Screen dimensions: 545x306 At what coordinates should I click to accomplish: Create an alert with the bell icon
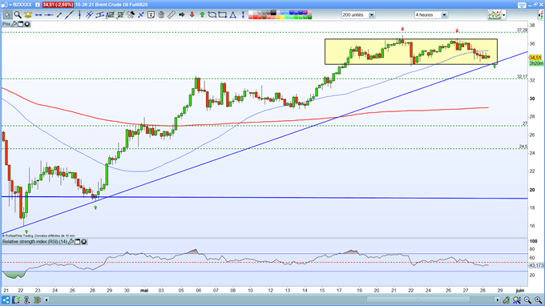28,15
